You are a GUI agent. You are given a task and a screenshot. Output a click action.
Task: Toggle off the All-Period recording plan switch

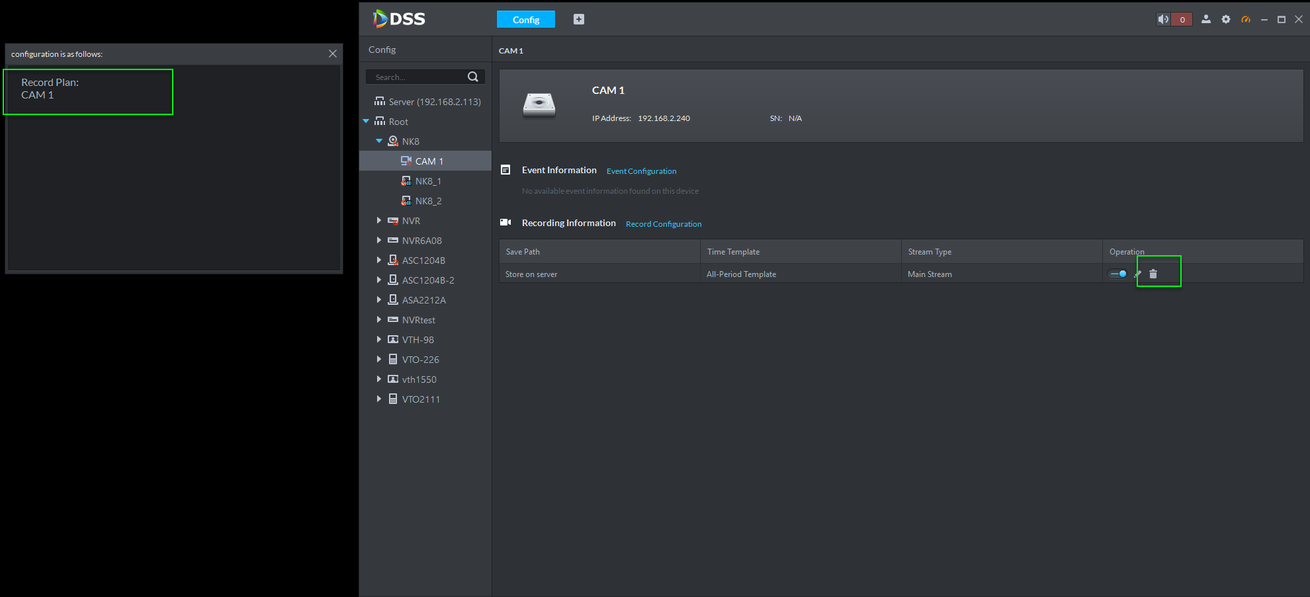(x=1118, y=274)
